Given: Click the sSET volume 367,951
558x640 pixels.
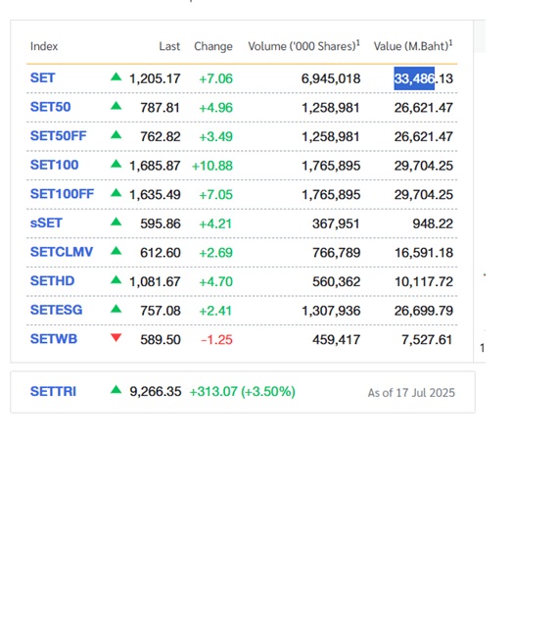Looking at the screenshot, I should coord(336,223).
